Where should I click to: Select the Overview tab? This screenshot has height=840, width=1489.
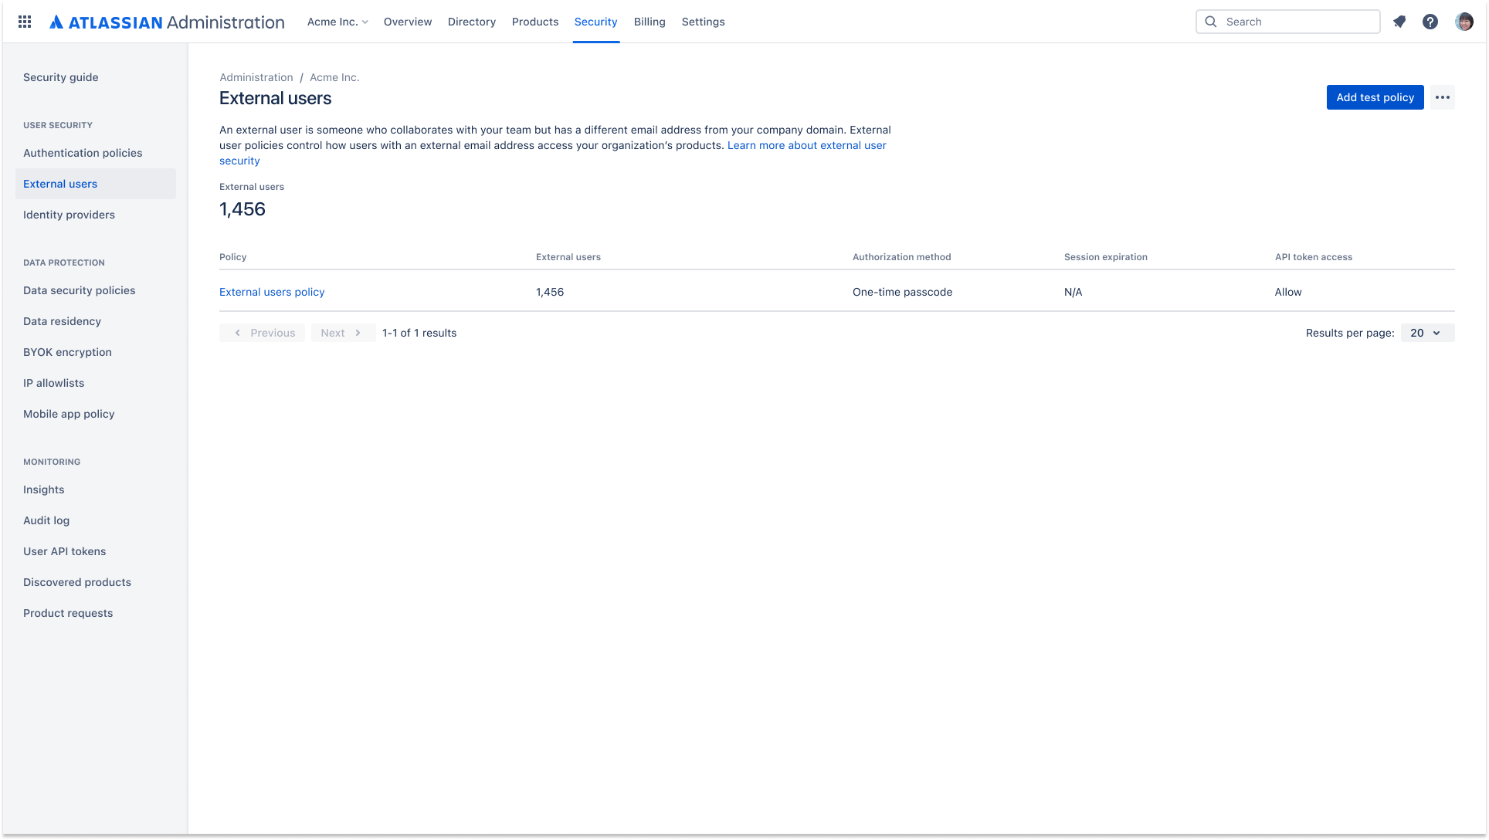click(x=408, y=22)
